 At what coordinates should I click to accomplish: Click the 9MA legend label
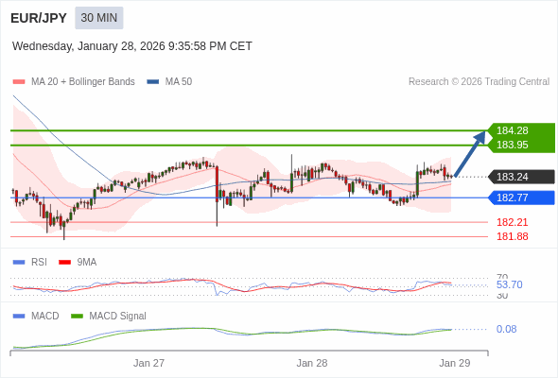point(87,263)
